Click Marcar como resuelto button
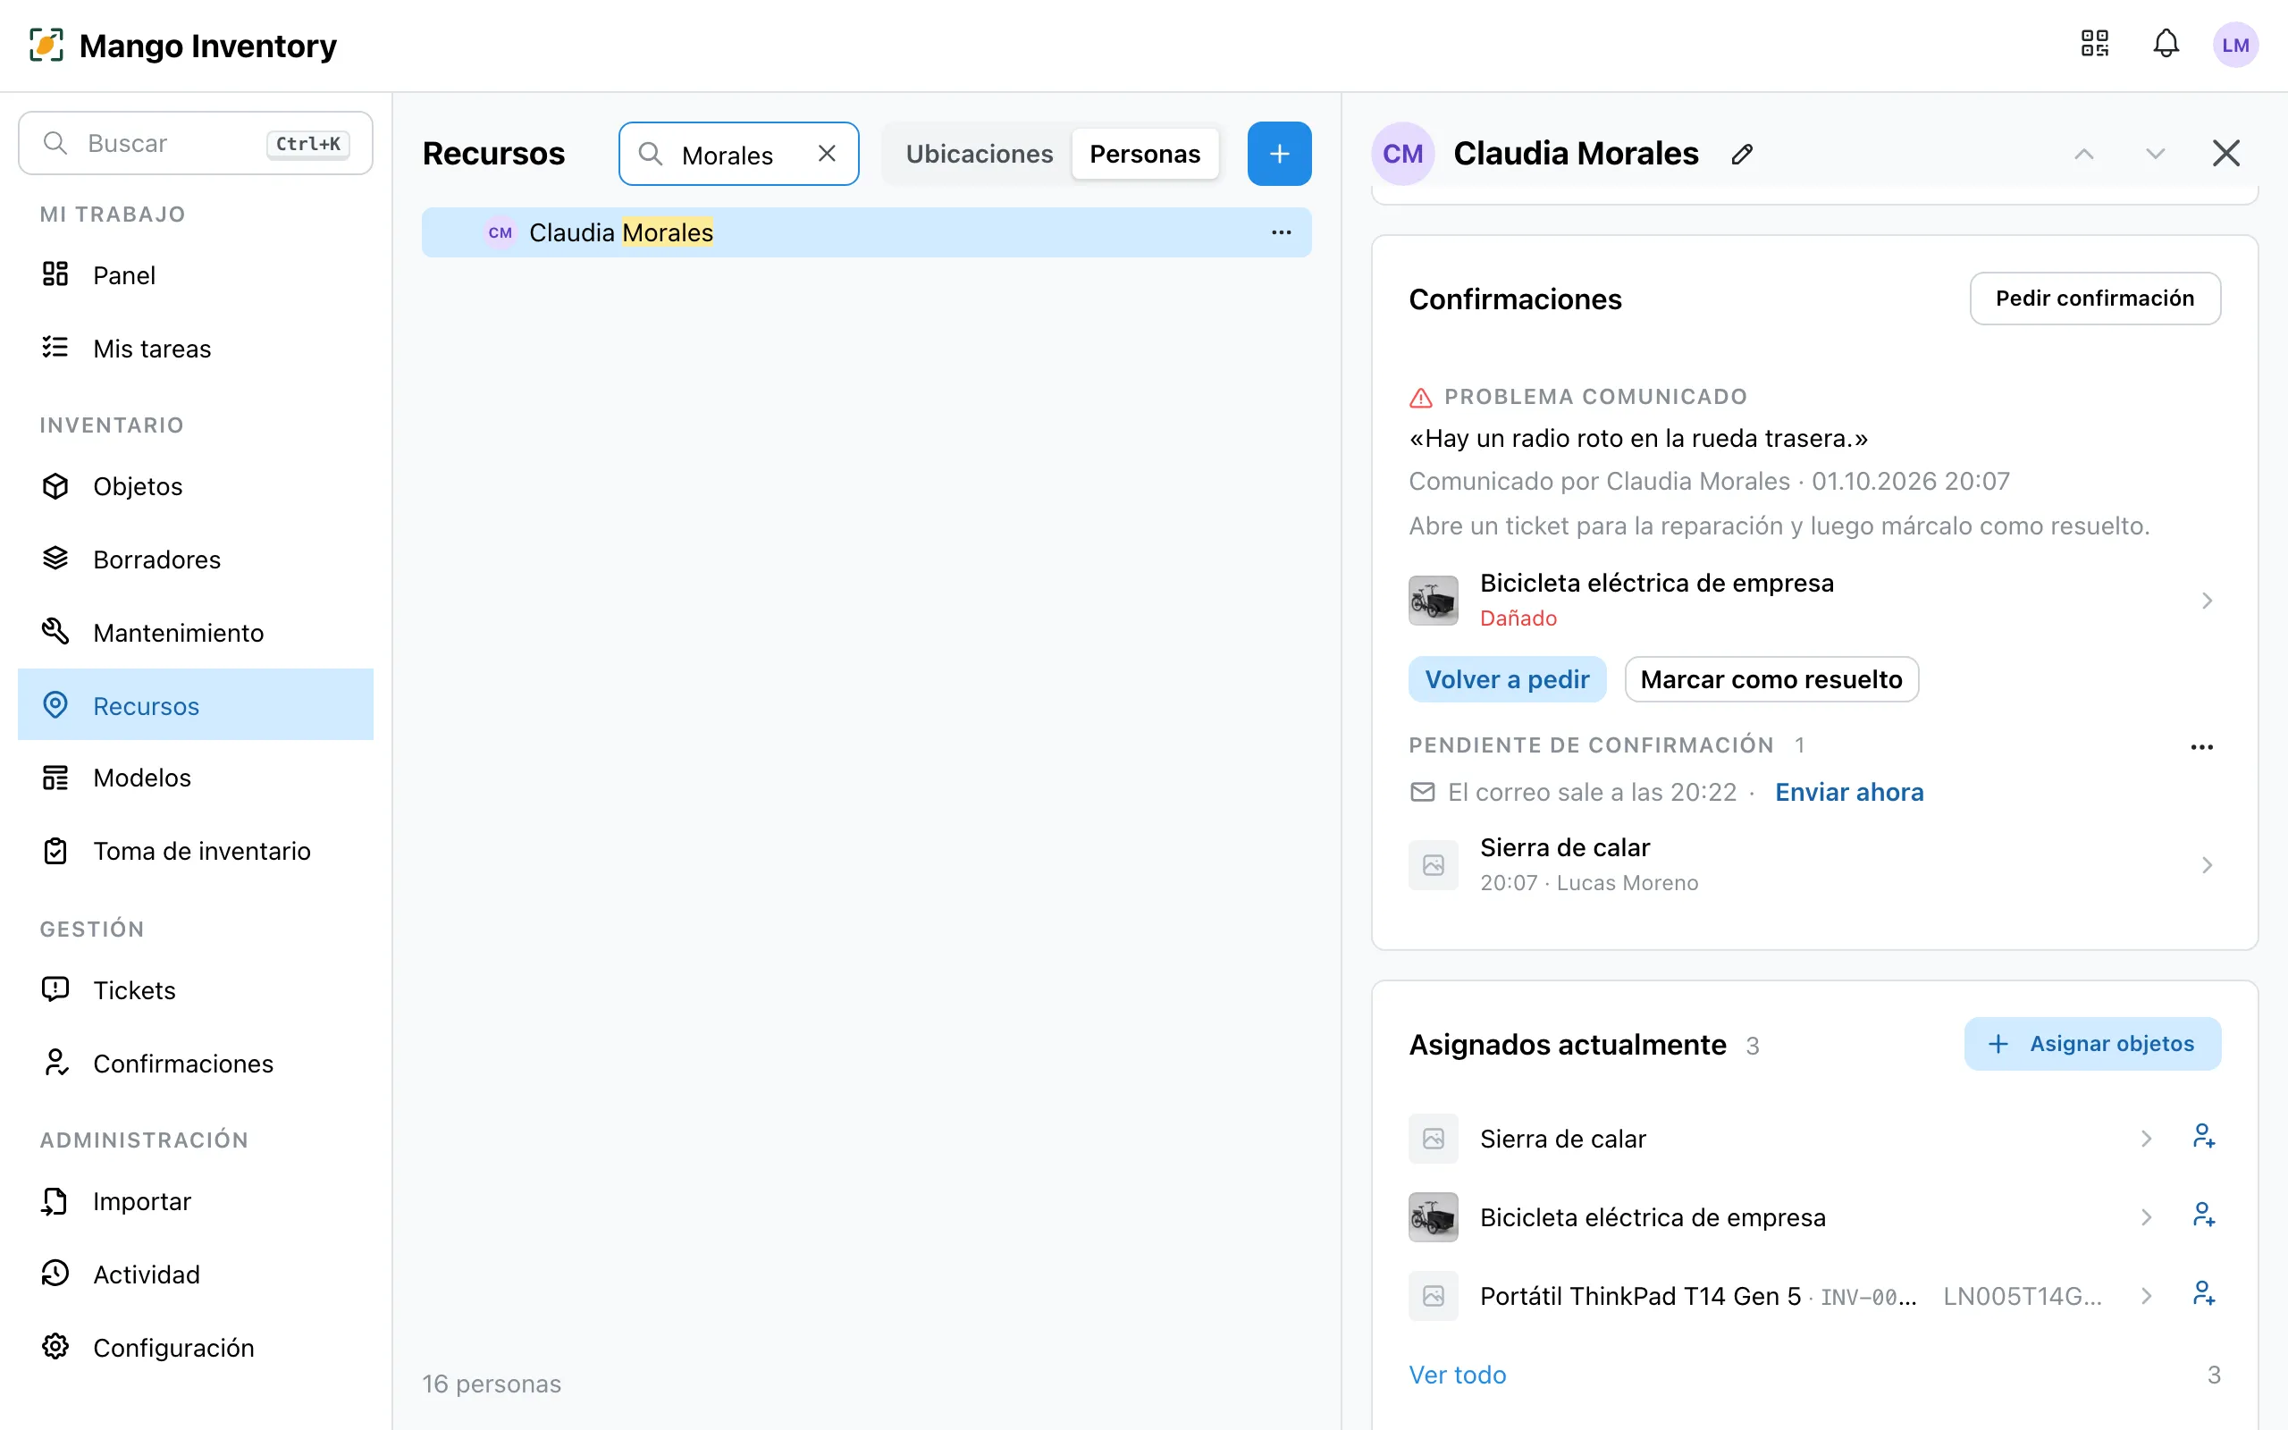The image size is (2288, 1430). [1771, 679]
